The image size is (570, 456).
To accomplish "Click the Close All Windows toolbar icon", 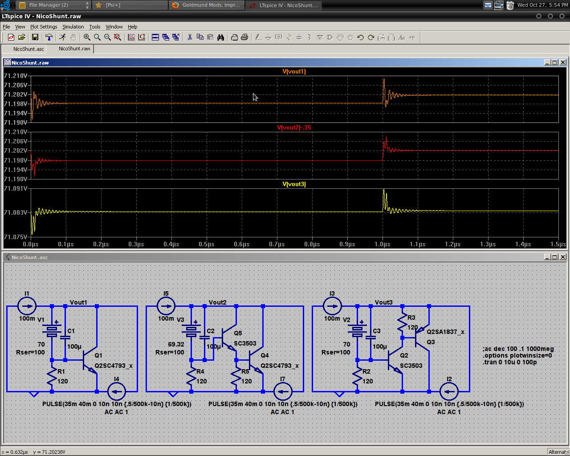I will tap(176, 37).
